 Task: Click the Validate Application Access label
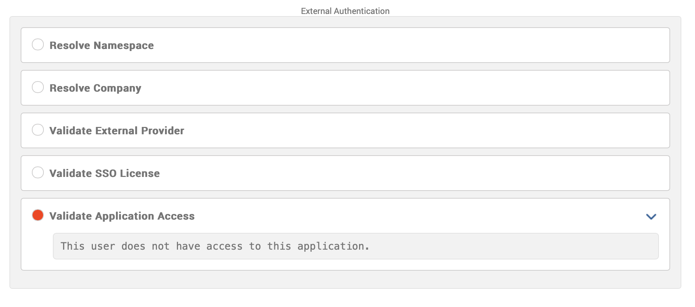(x=122, y=216)
